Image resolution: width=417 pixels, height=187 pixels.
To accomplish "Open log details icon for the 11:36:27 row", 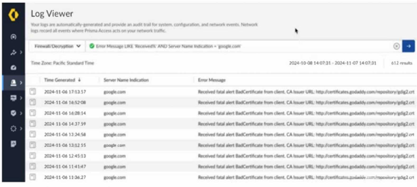I will pos(33,177).
